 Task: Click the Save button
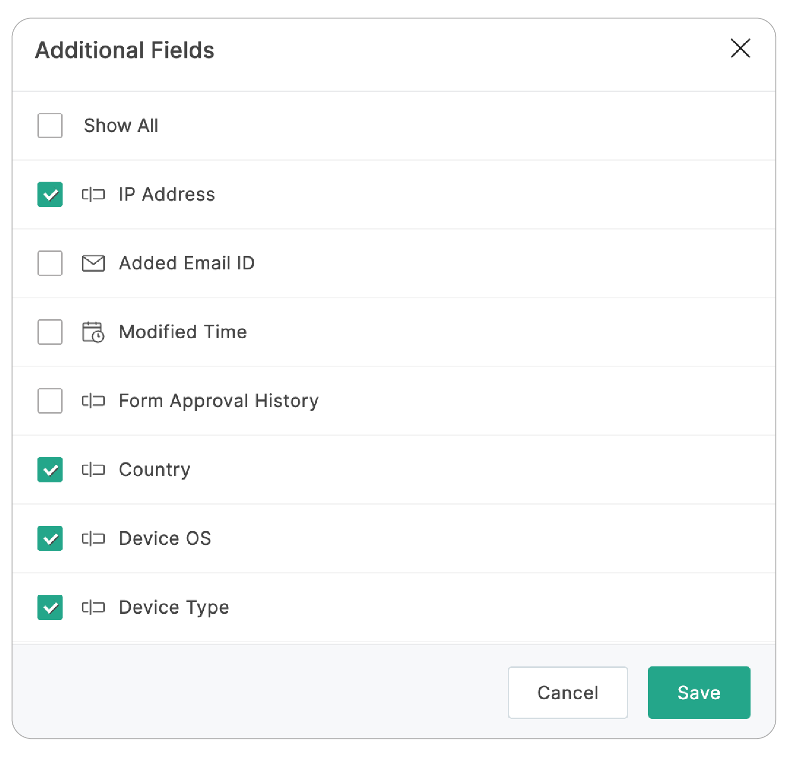click(699, 692)
